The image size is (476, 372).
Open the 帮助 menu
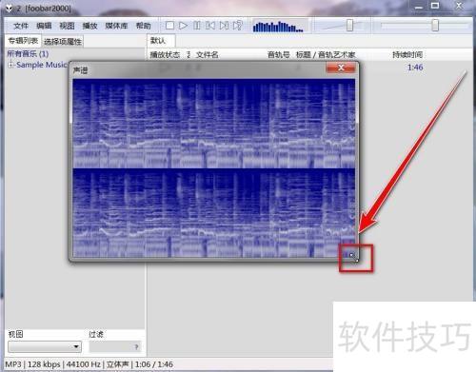pos(143,26)
